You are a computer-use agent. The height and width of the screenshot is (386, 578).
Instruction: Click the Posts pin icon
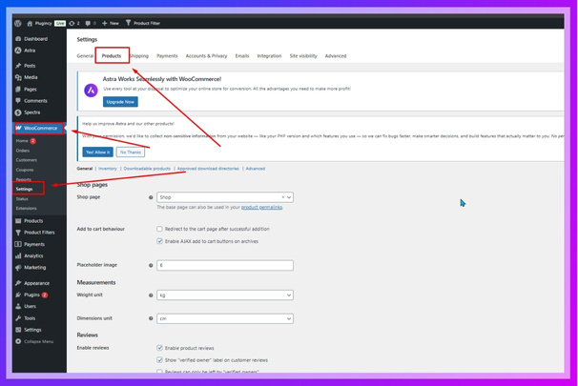coord(18,66)
